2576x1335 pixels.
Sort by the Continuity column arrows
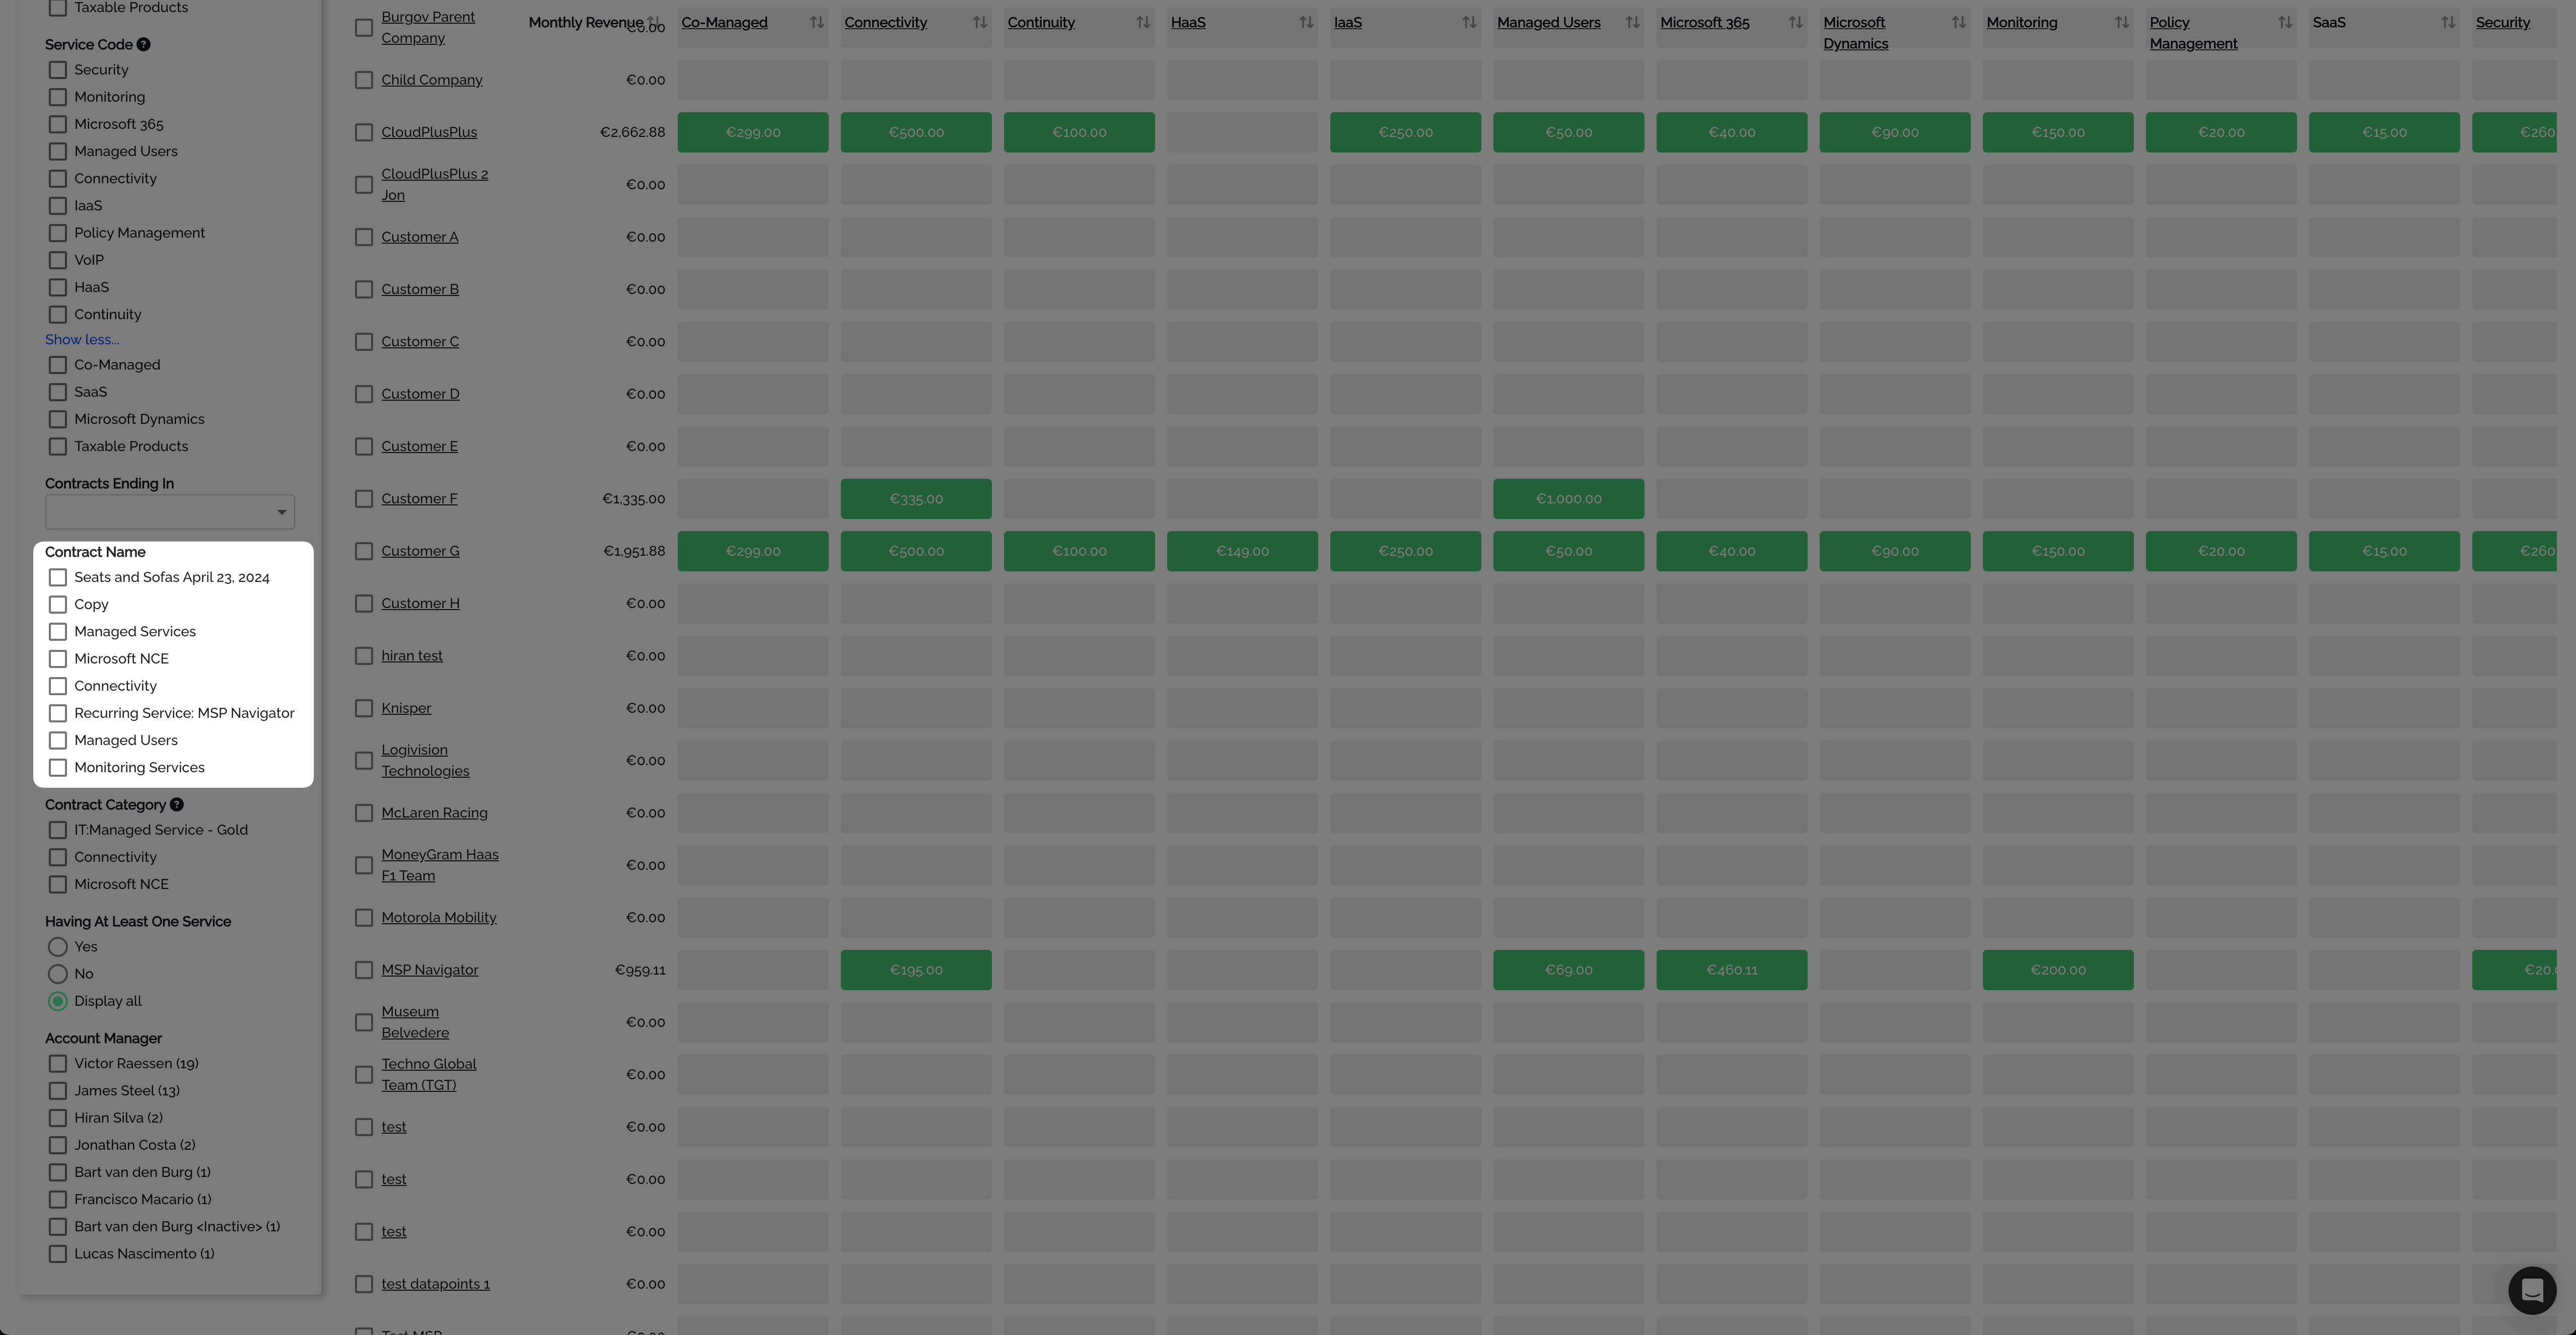click(1142, 22)
